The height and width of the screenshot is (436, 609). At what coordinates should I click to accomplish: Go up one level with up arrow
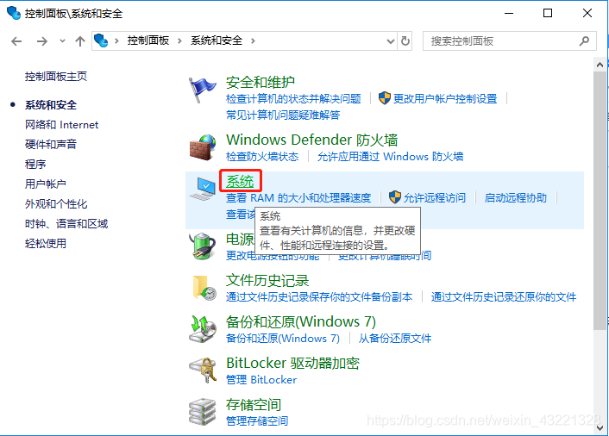pyautogui.click(x=80, y=41)
